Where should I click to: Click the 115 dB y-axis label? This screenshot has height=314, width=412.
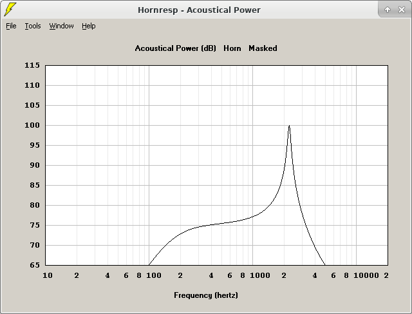[x=32, y=65]
